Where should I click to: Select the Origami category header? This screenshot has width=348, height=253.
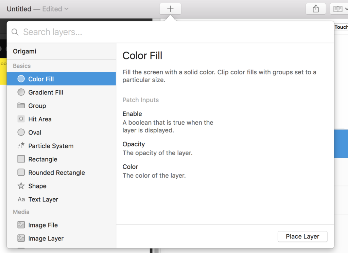coord(24,51)
